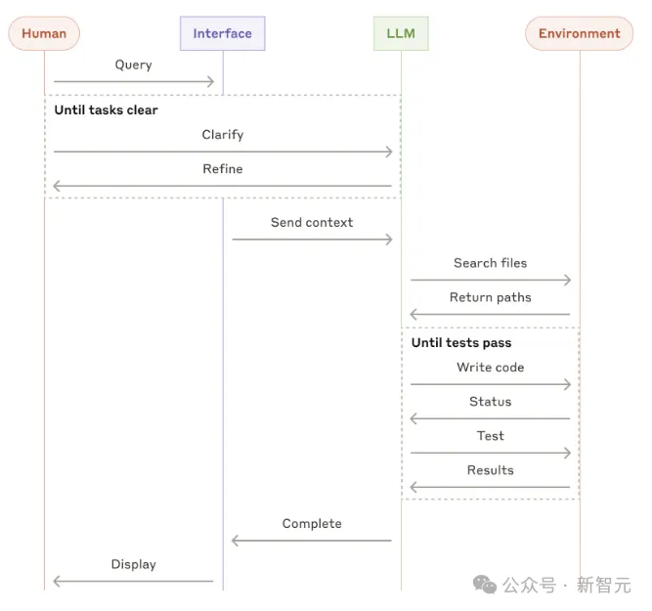Viewport: 652px width, 611px height.
Task: Click the Complete message label
Action: 312,524
